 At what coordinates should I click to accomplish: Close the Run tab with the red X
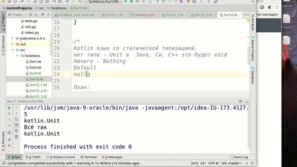[x=9, y=146]
